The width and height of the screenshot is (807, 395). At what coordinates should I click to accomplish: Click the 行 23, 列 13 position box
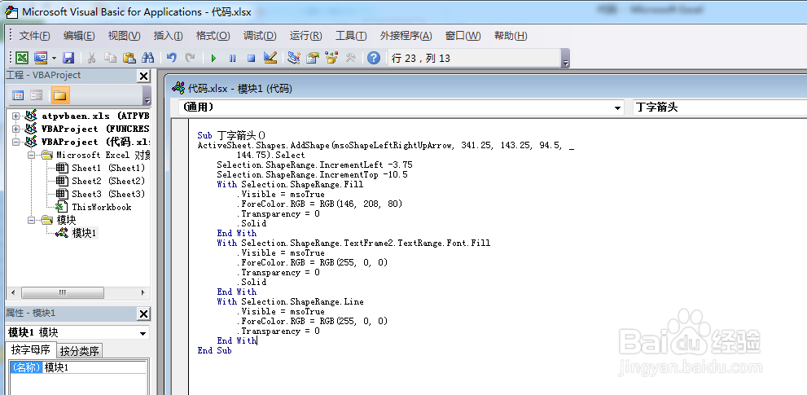click(475, 58)
